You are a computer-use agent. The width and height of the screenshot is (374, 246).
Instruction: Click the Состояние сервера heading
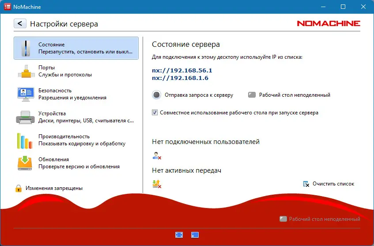pos(186,44)
